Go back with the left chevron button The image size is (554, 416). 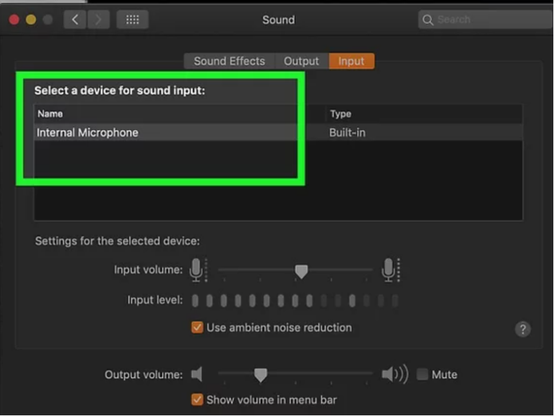75,19
